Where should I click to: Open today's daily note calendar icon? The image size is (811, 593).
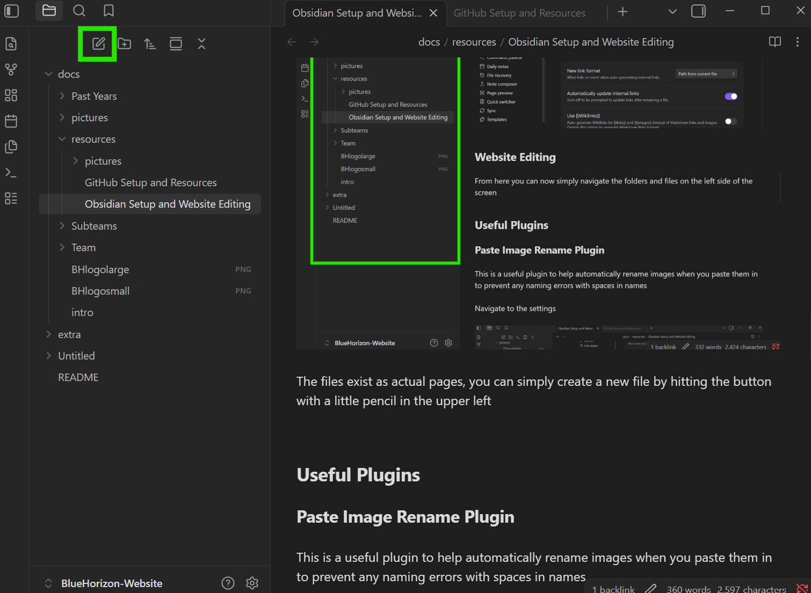click(x=11, y=121)
